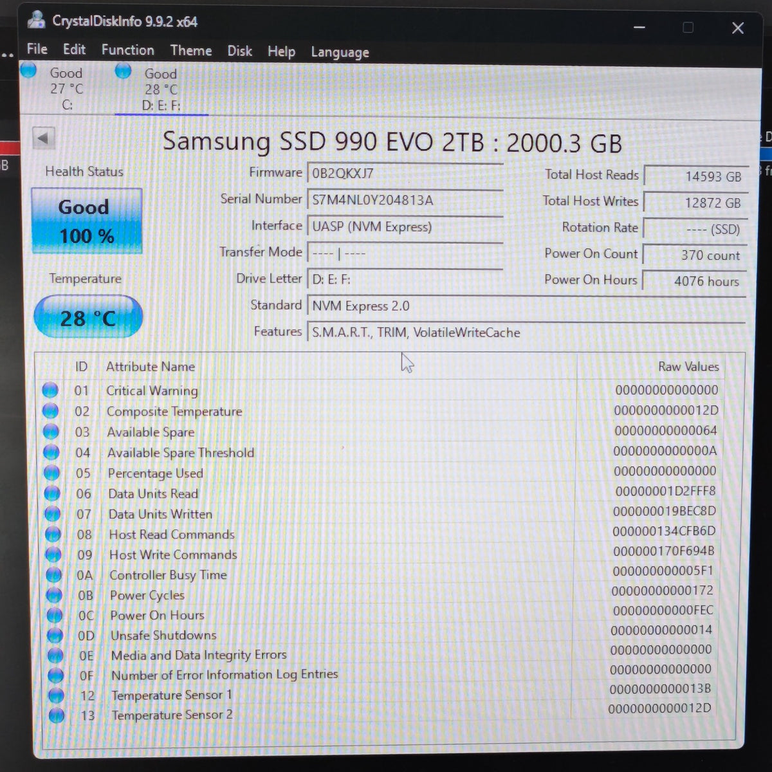Select the Composite Temperature attribute name
The image size is (772, 772).
click(x=174, y=411)
